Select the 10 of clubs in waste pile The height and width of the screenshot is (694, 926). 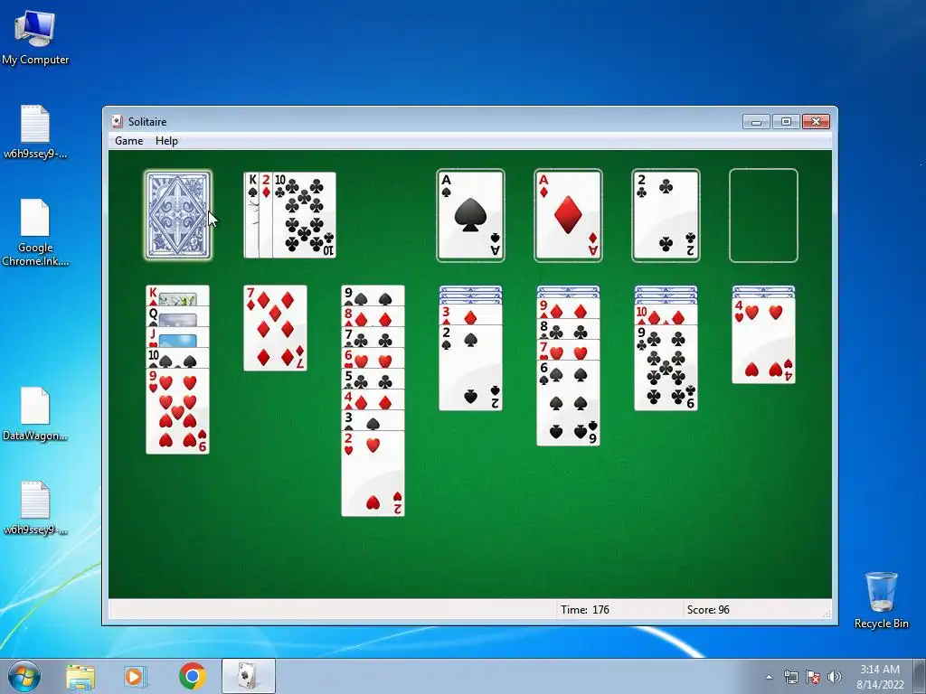click(x=304, y=215)
